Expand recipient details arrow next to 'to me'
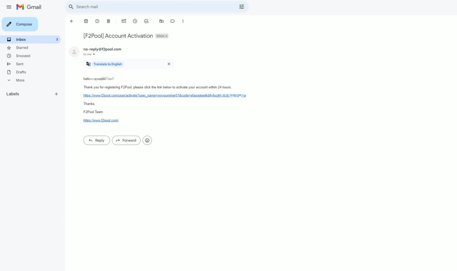The height and width of the screenshot is (271, 457). pyautogui.click(x=94, y=55)
